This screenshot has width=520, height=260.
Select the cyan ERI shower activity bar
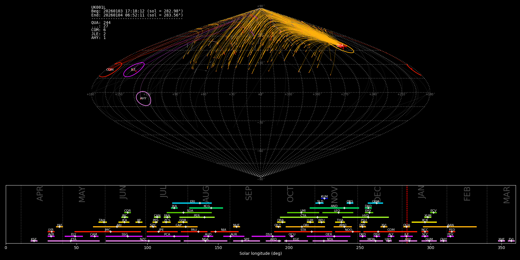click(x=185, y=203)
